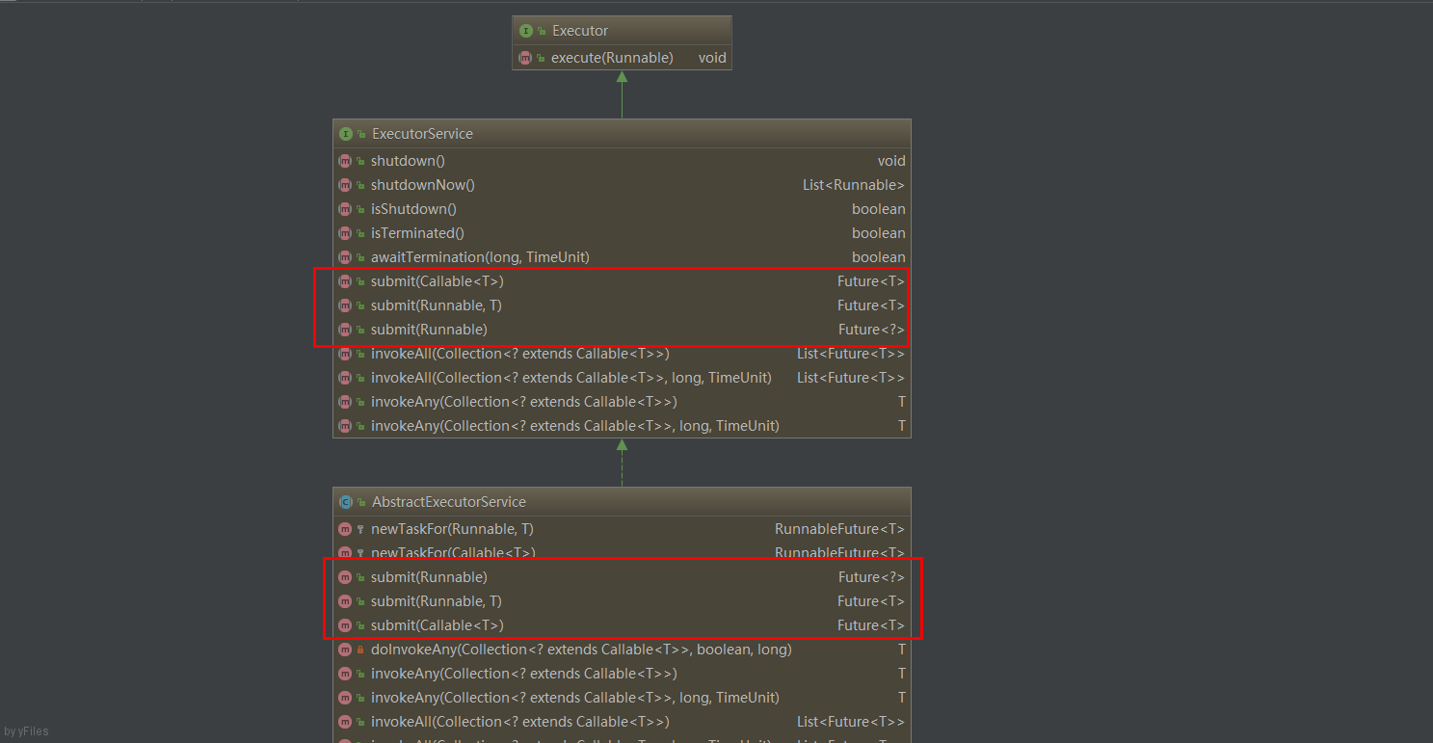This screenshot has height=743, width=1433.
Task: Click the public visibility icon beside ExecutorService title
Action: [361, 134]
